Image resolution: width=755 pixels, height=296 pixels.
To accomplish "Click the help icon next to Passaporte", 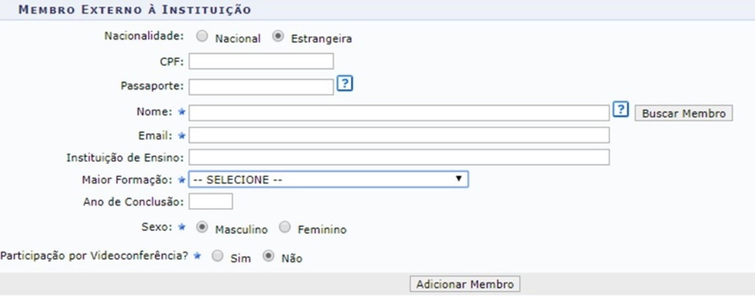I will pos(343,85).
